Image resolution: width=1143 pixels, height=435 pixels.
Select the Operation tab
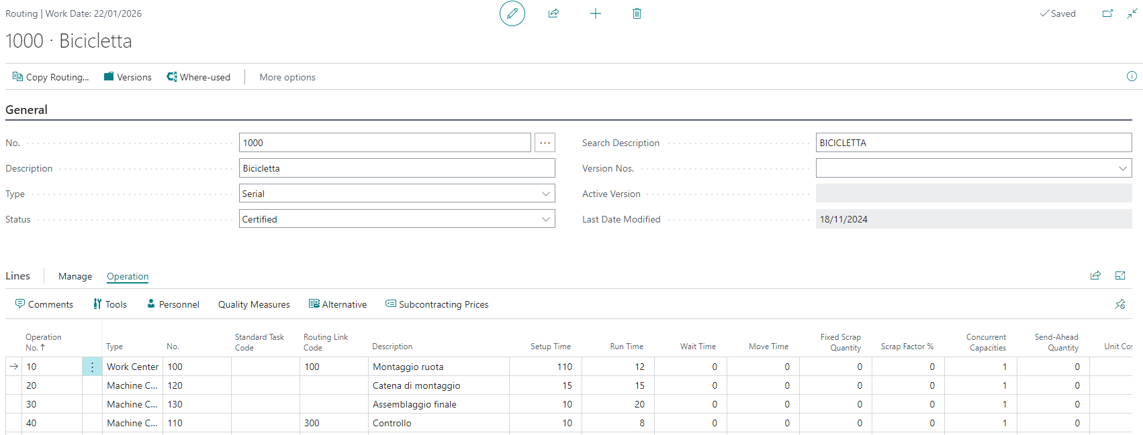pos(128,276)
